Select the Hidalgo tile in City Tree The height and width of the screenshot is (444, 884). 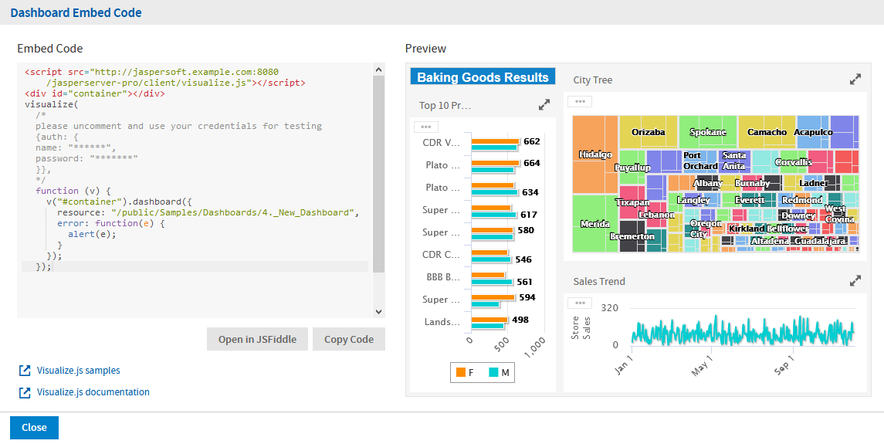coord(594,154)
